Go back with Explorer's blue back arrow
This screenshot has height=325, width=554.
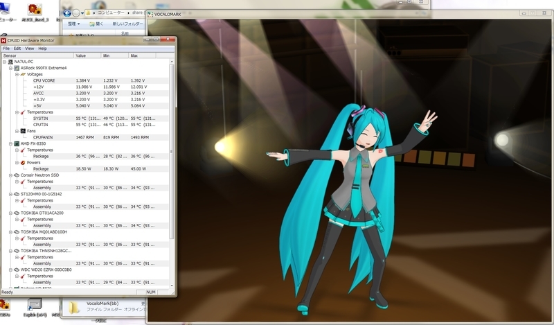point(67,13)
